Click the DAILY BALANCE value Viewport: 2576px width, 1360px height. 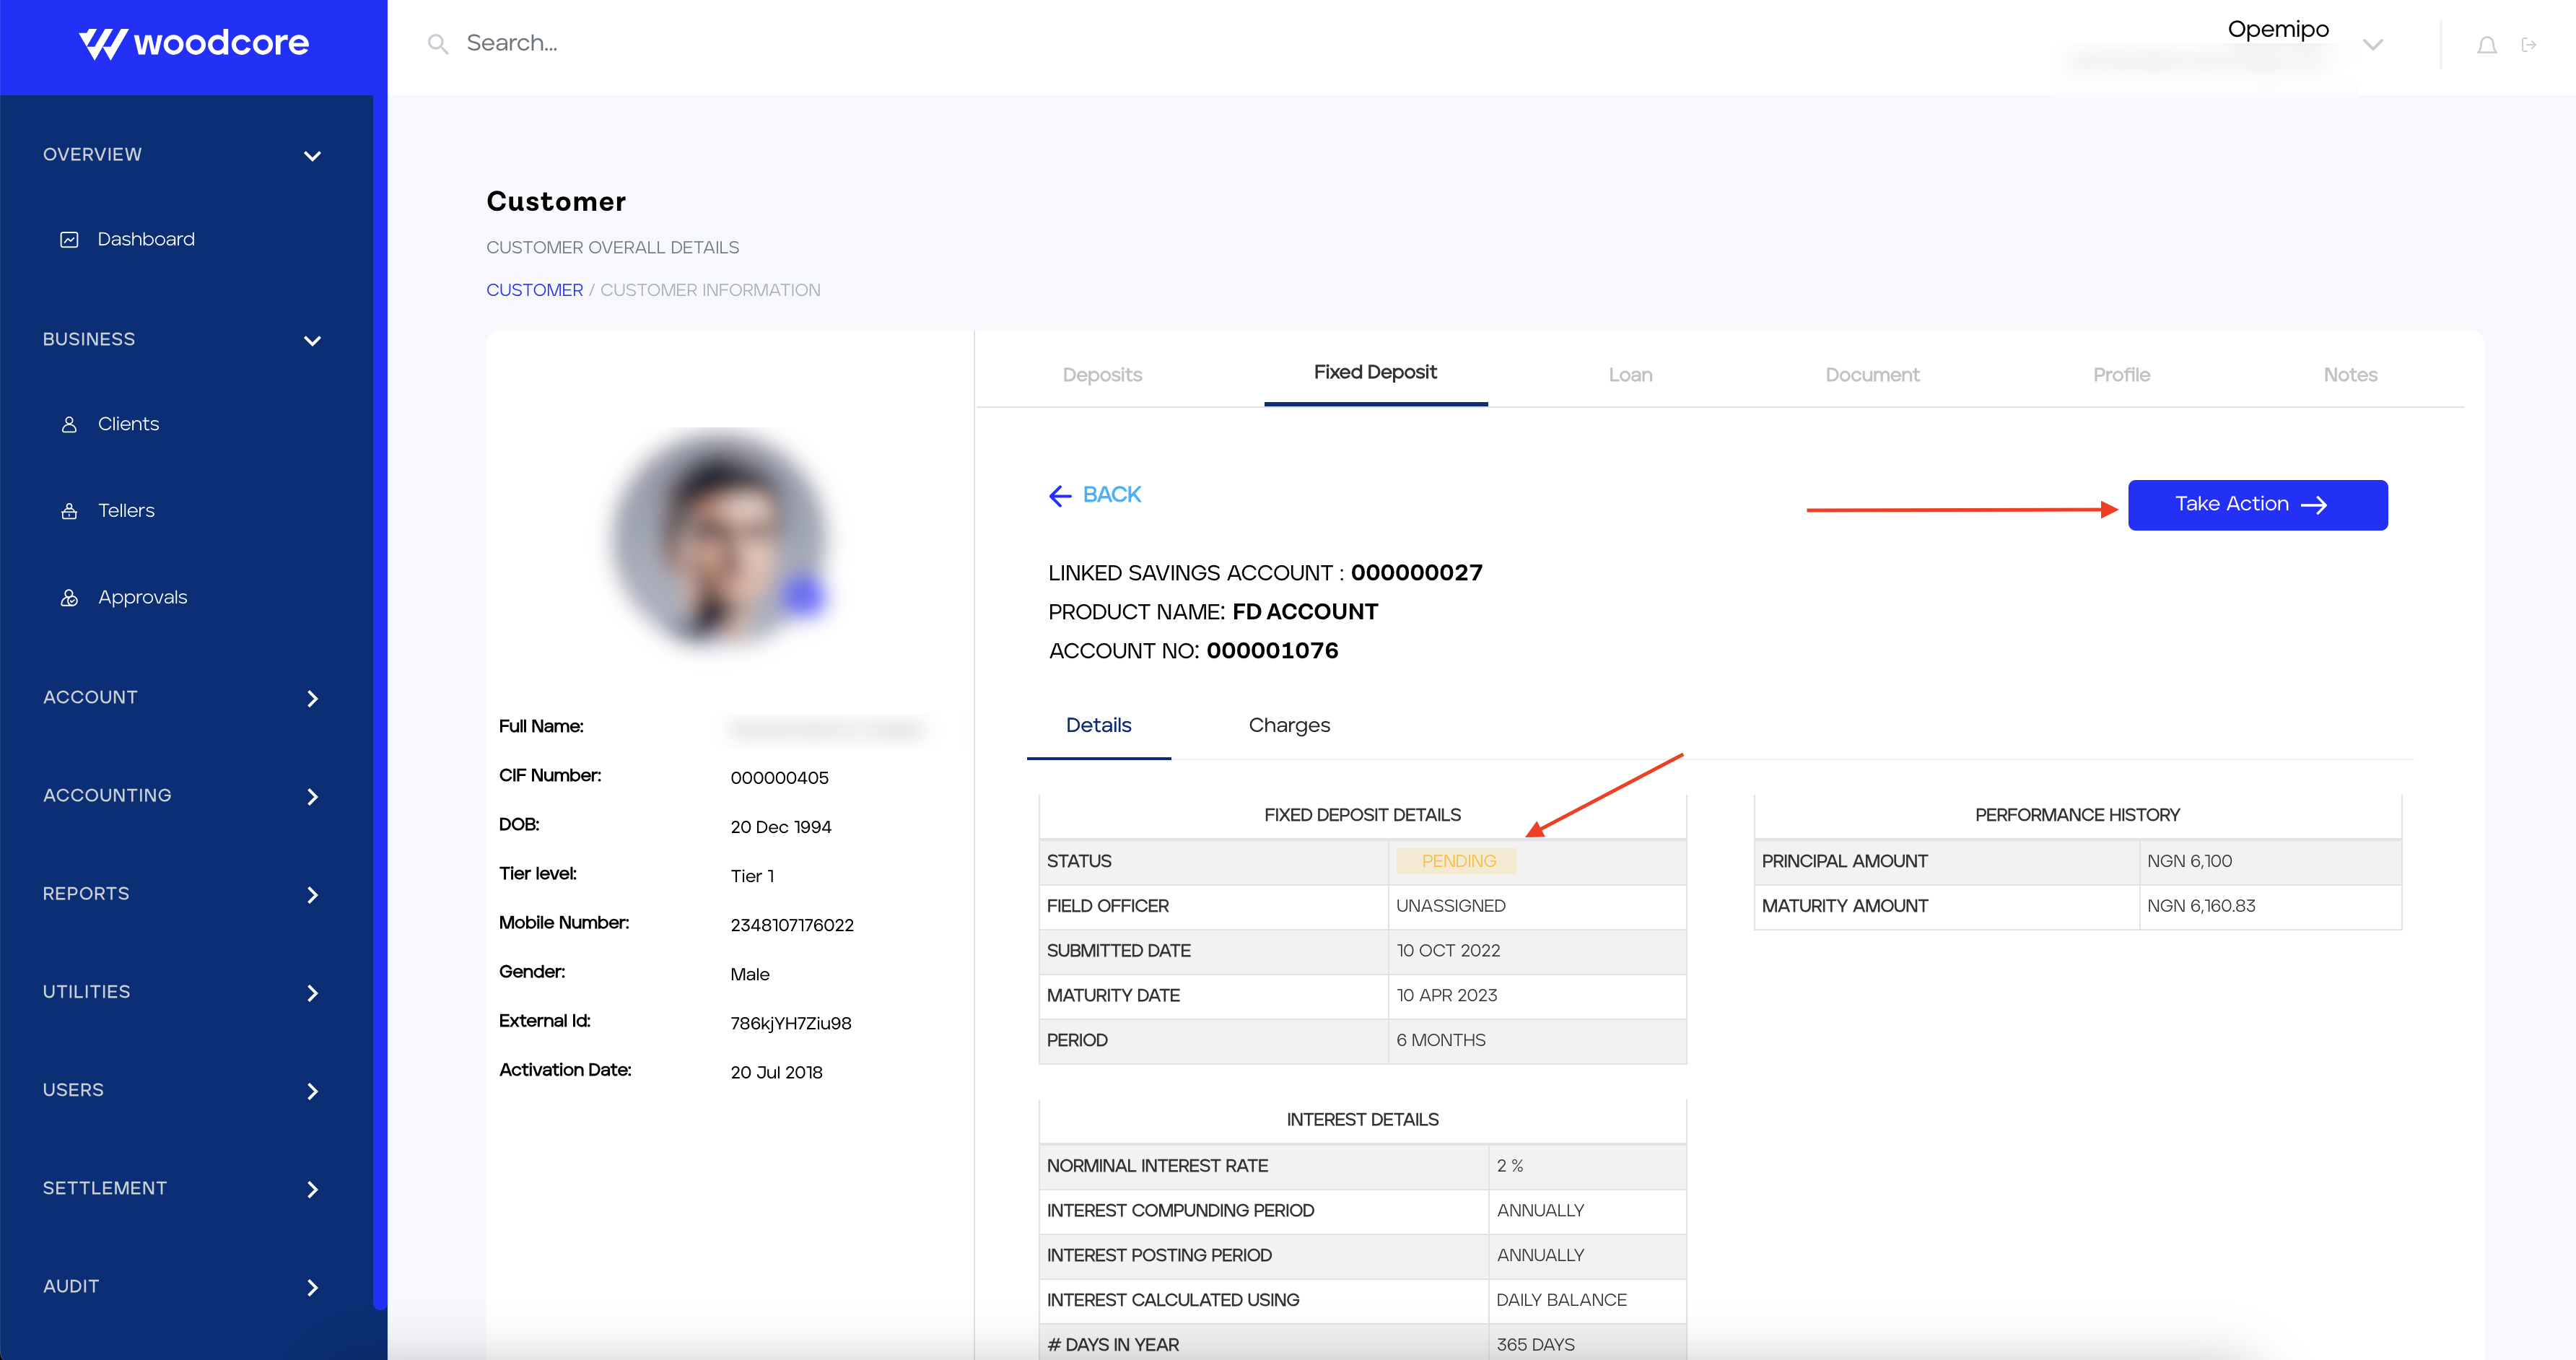point(1561,1300)
